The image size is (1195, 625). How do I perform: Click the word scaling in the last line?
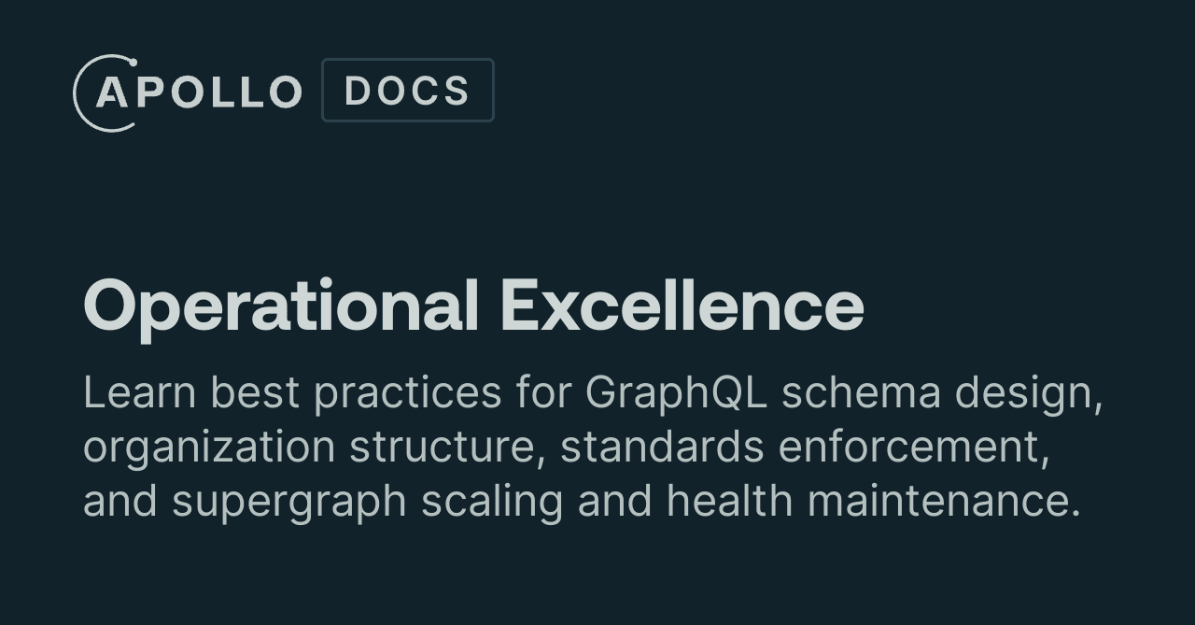(x=492, y=502)
